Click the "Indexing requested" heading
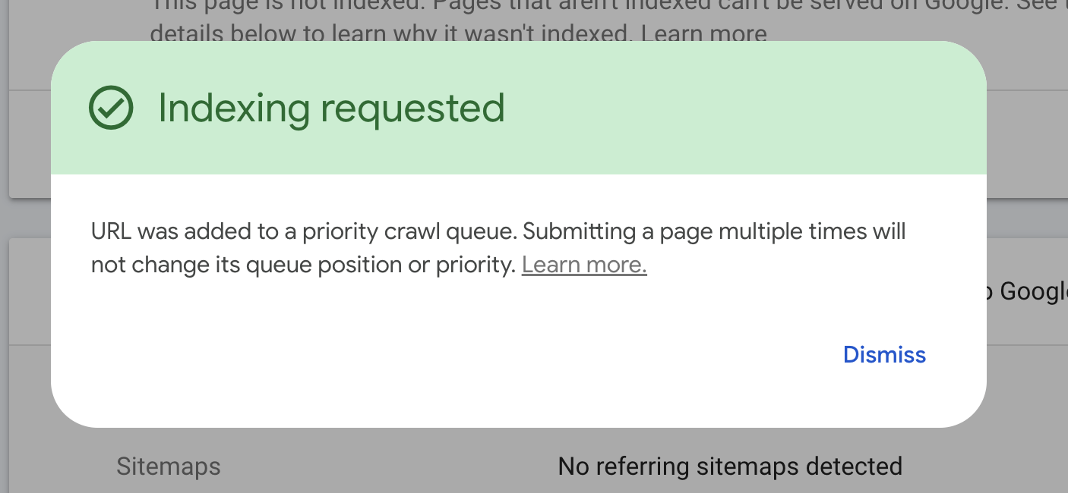 (330, 108)
